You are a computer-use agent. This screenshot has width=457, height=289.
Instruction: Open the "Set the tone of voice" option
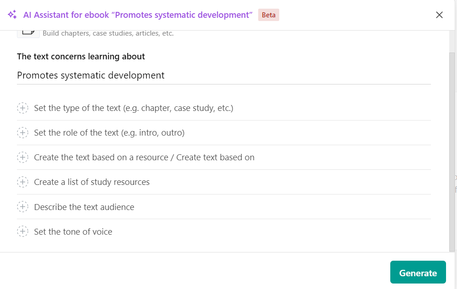pyautogui.click(x=73, y=232)
